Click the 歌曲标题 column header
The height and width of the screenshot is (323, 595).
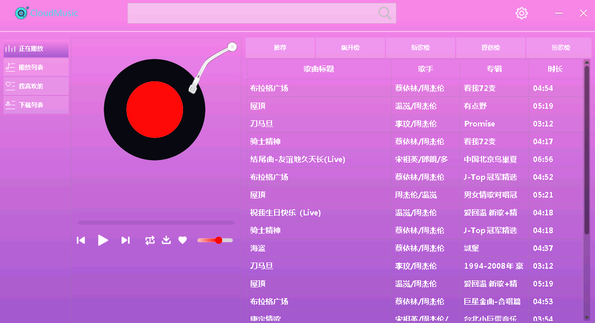(x=319, y=69)
